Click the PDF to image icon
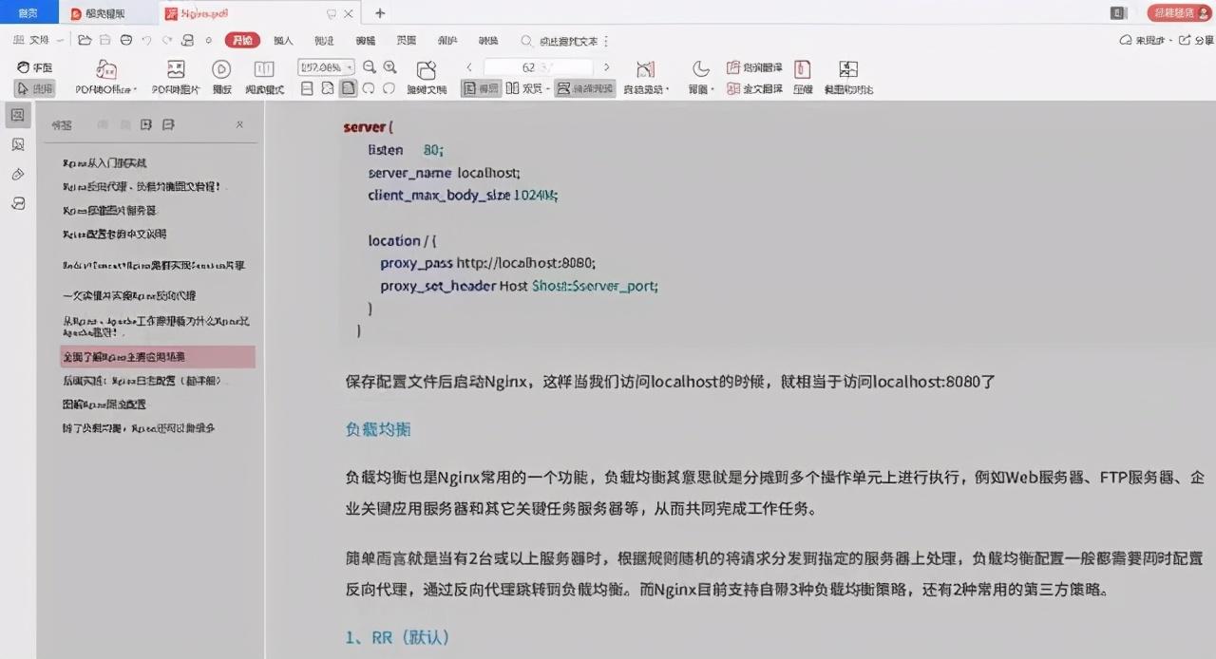 tap(176, 69)
